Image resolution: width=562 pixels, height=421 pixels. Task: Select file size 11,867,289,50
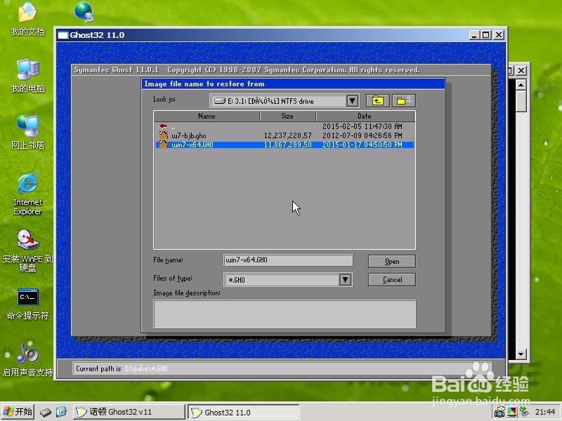tap(288, 145)
